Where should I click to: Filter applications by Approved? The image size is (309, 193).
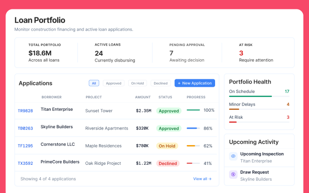point(114,83)
